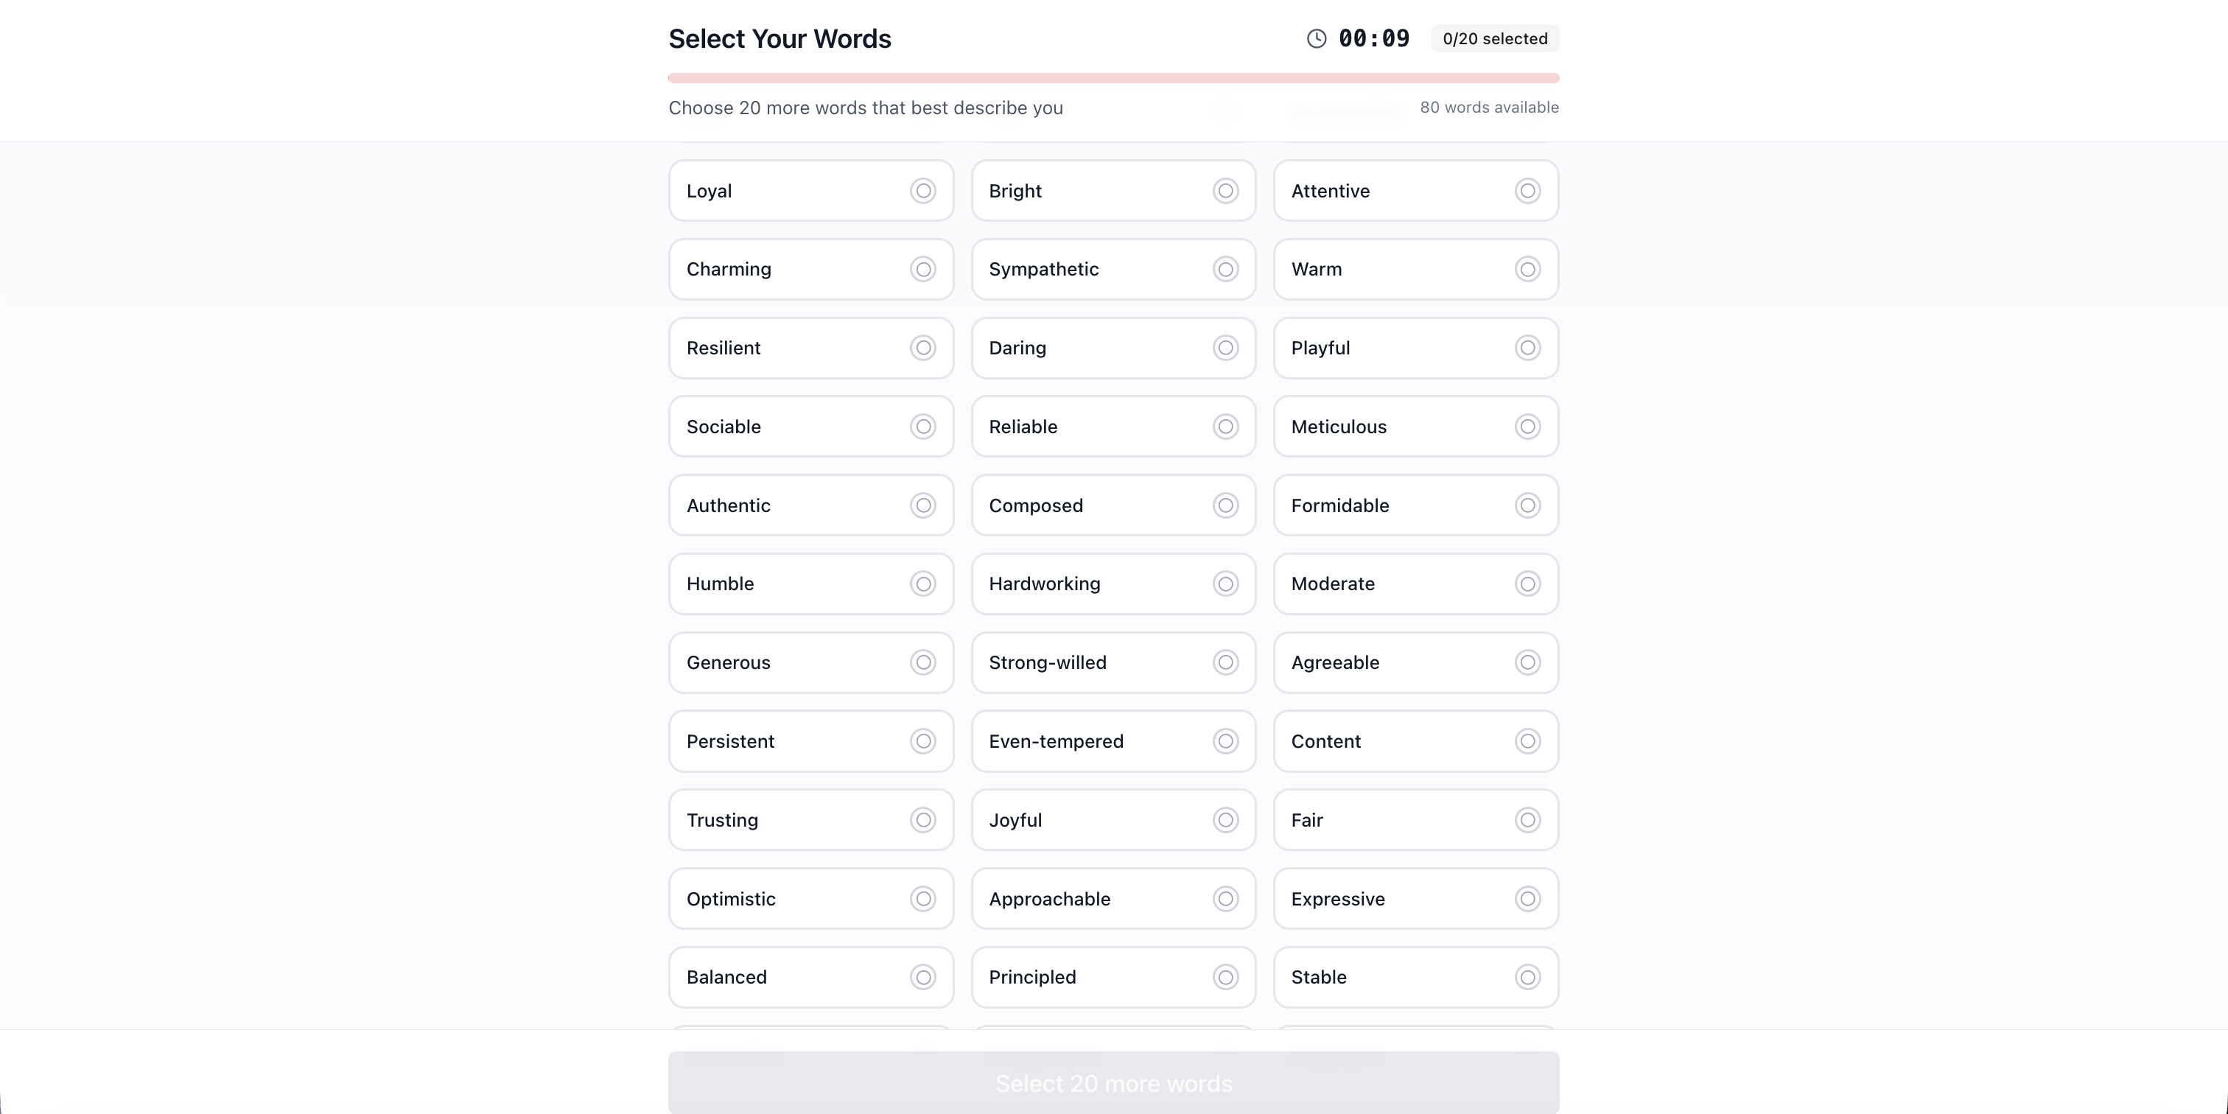Pick the Sympathetic word card
The width and height of the screenshot is (2228, 1114).
pos(1113,270)
